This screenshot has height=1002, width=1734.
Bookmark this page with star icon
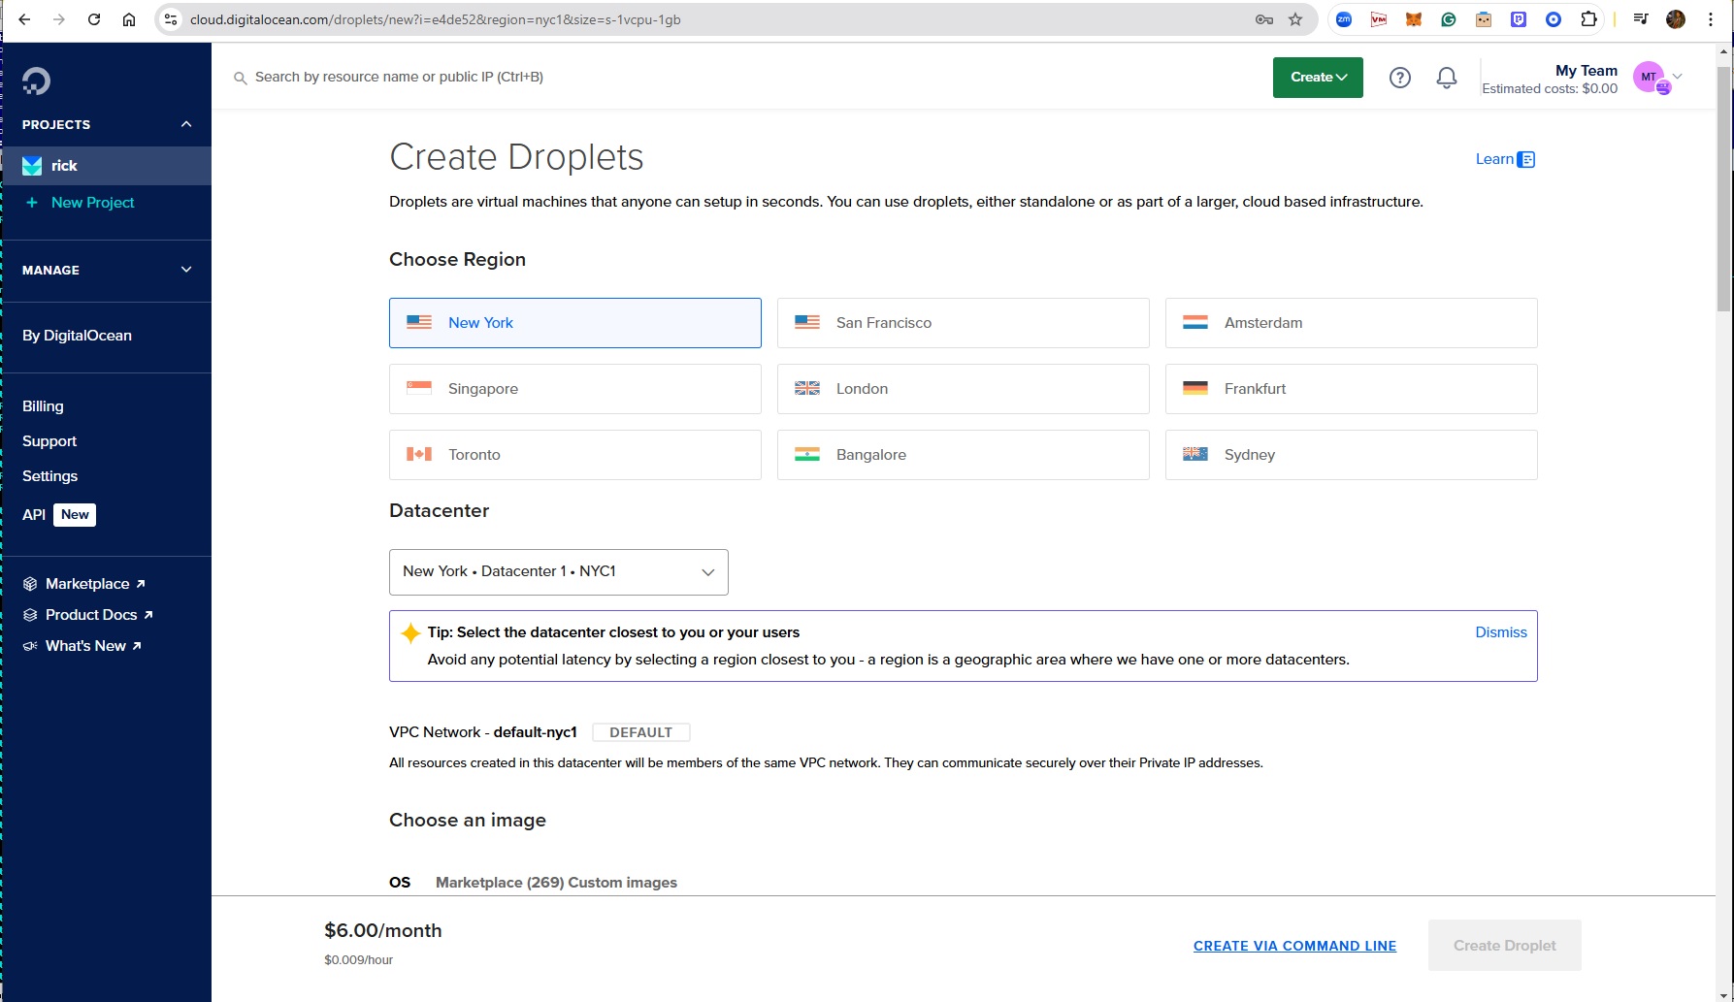point(1295,19)
